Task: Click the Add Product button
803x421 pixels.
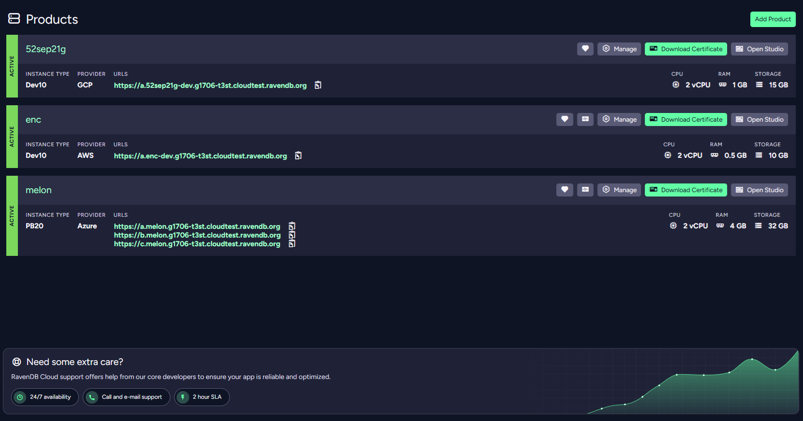Action: (773, 19)
